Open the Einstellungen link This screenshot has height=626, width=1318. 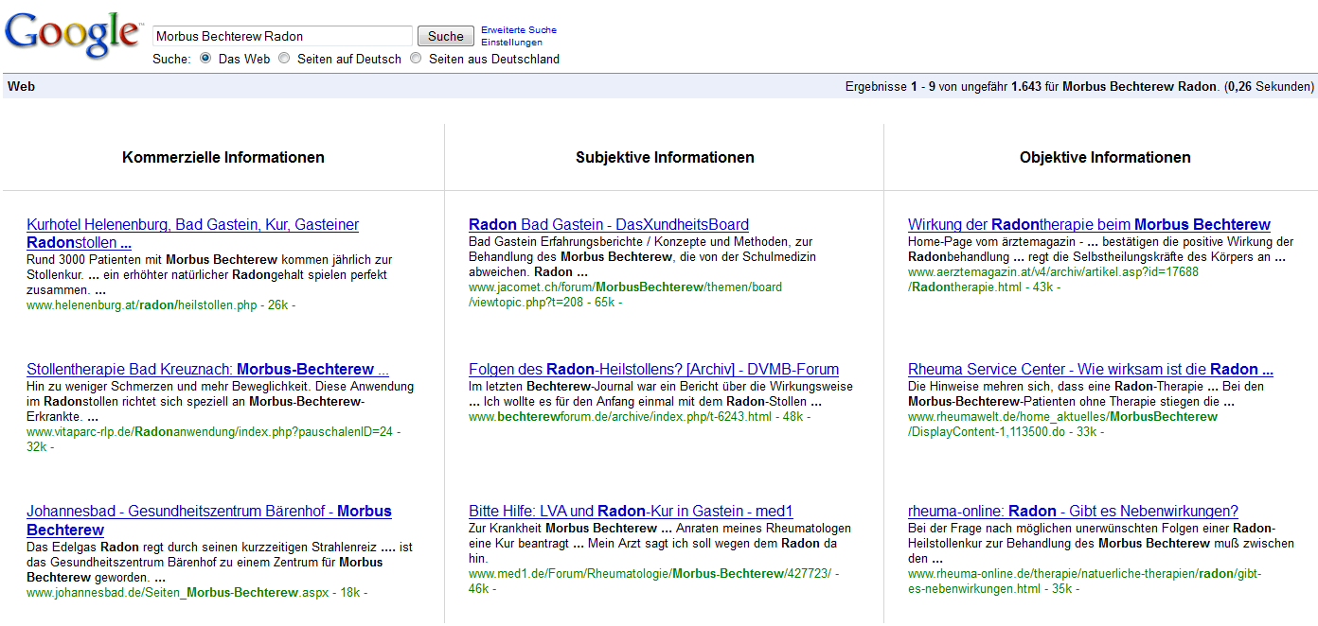(x=512, y=43)
